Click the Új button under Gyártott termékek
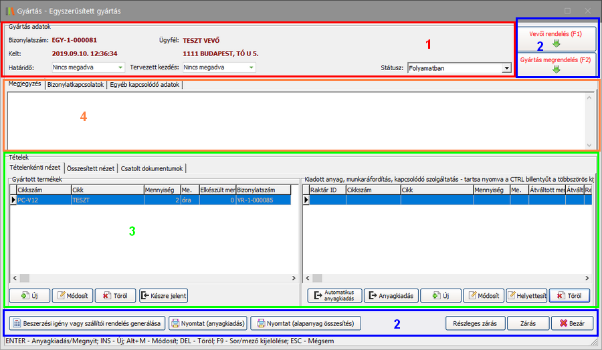The width and height of the screenshot is (602, 350). coord(28,295)
